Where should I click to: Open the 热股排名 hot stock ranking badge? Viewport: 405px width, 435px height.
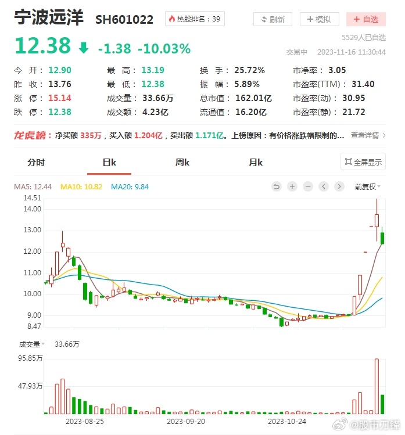195,19
